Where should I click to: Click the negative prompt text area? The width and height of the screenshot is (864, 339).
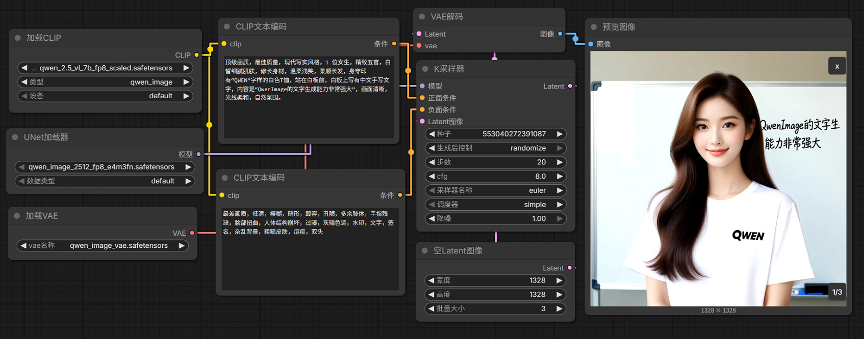tap(310, 249)
